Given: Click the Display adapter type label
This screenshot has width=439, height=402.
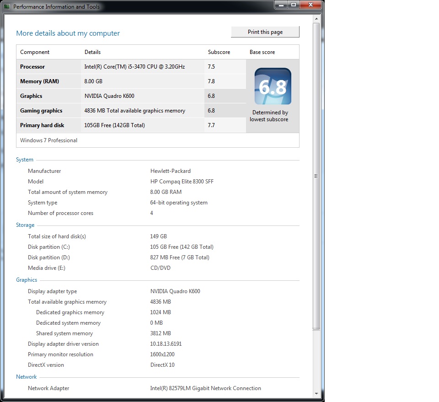Looking at the screenshot, I should (x=52, y=291).
